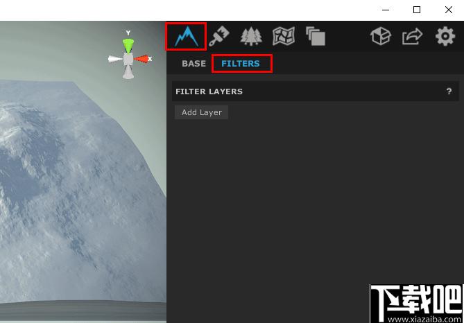464x323 pixels.
Task: Click the FILTER LAYERS section header
Action: pos(315,91)
